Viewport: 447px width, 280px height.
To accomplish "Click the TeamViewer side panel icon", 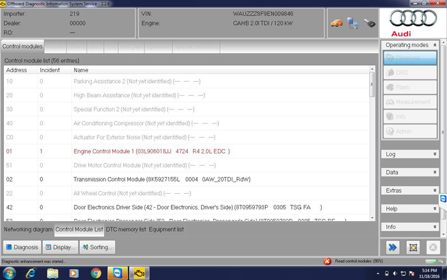I will tap(443, 199).
